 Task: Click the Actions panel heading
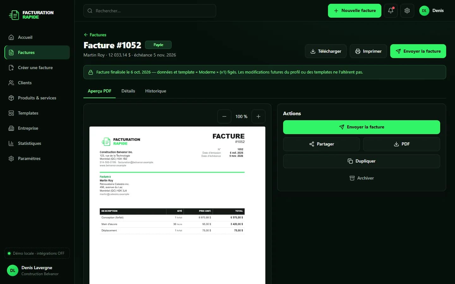click(x=292, y=114)
